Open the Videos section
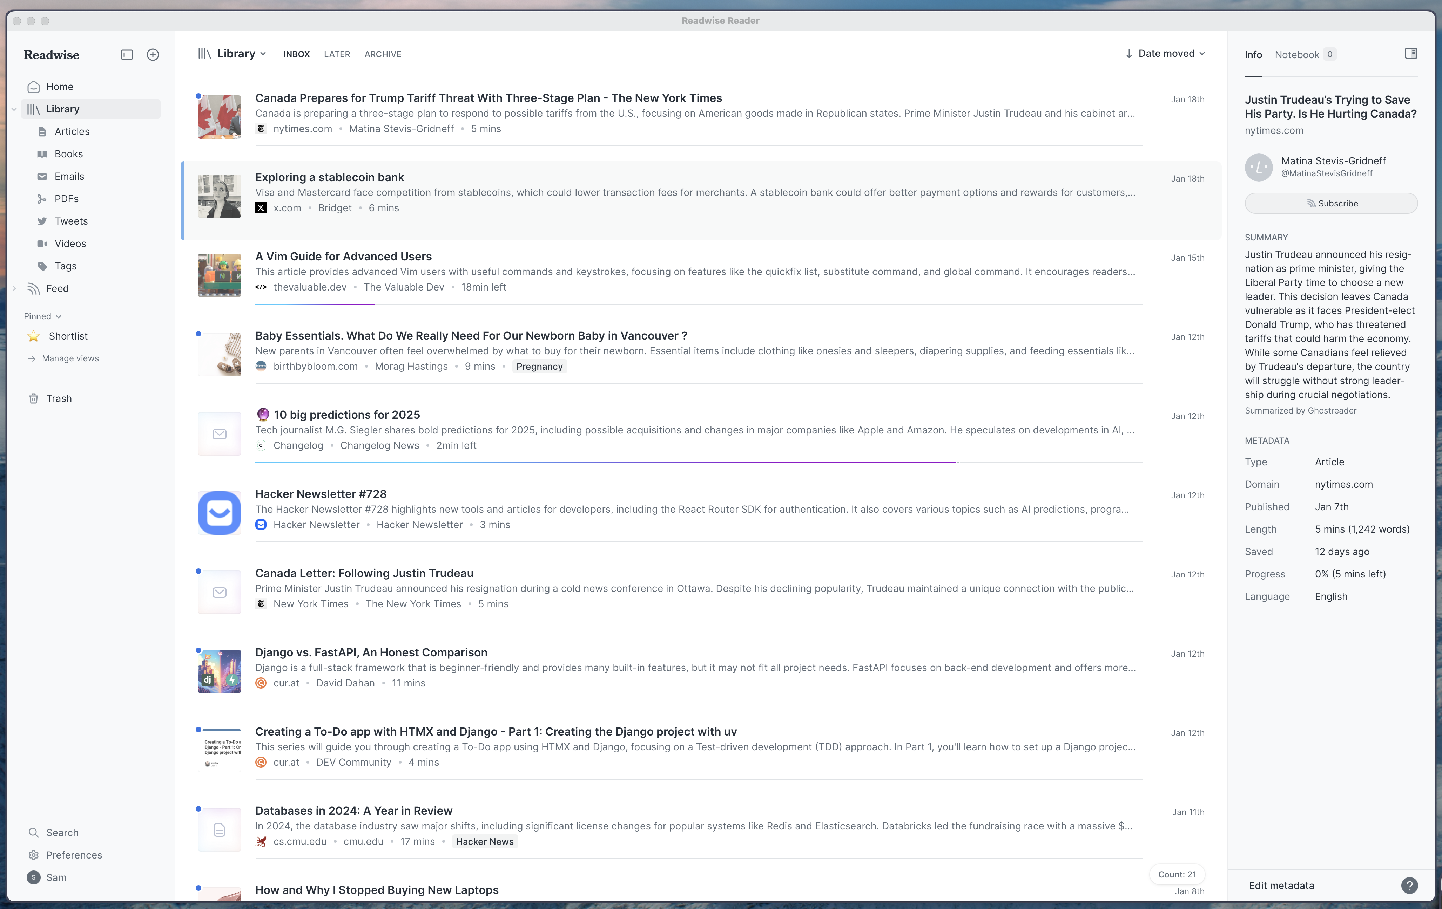The height and width of the screenshot is (909, 1442). pos(70,243)
